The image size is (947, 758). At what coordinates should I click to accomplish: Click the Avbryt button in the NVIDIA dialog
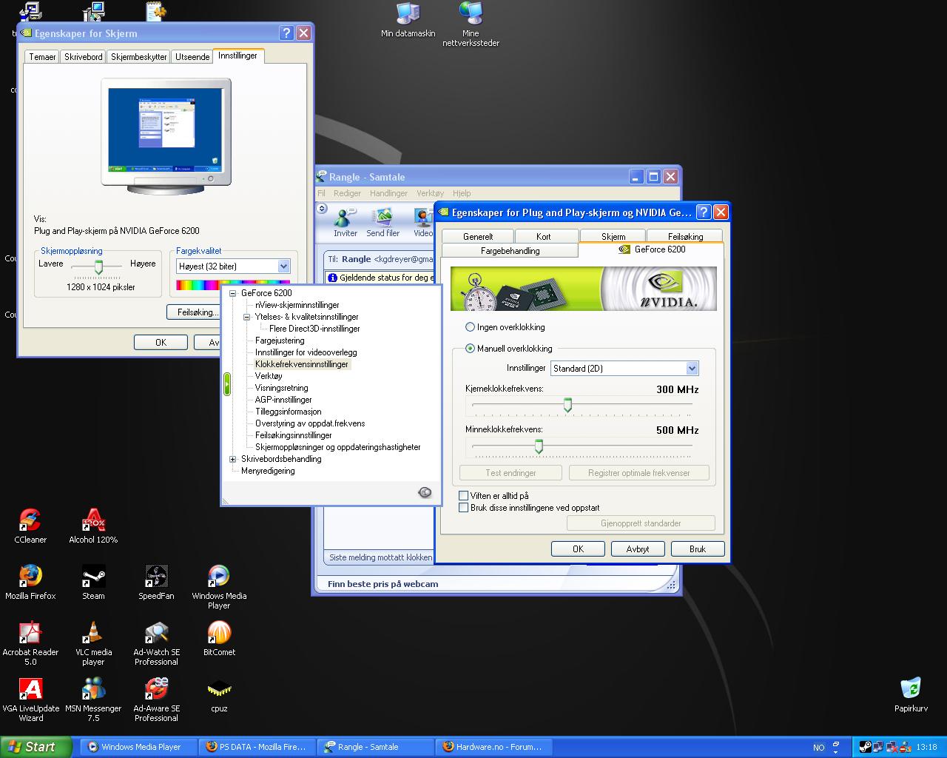click(638, 549)
